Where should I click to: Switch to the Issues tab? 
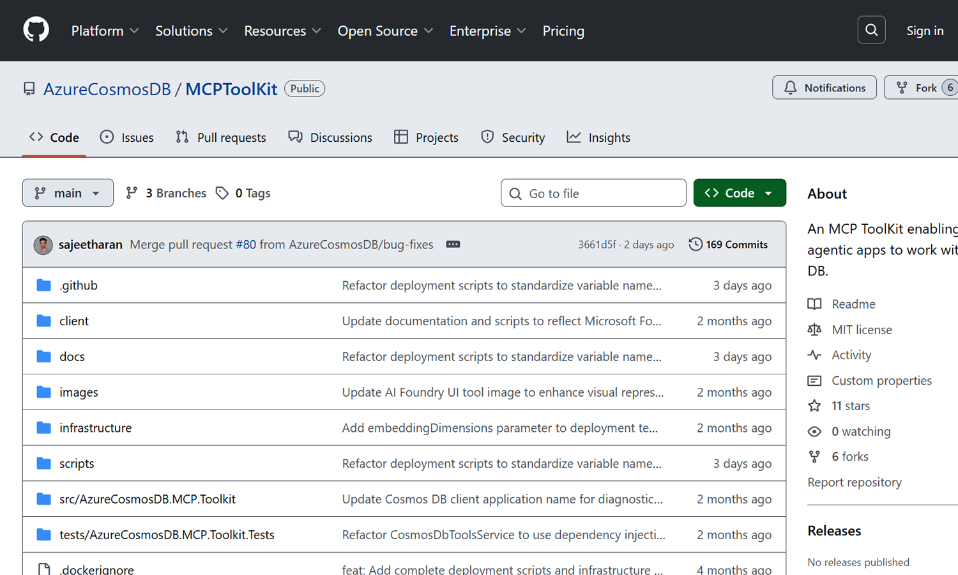pos(127,137)
